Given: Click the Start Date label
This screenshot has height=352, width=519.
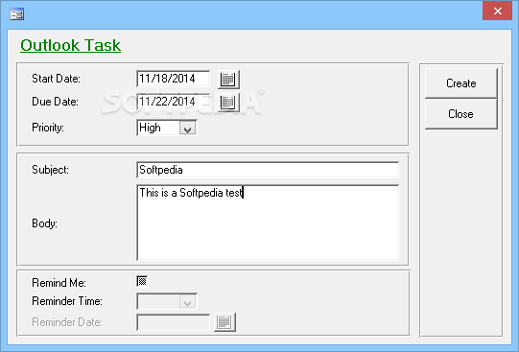Looking at the screenshot, I should [56, 79].
